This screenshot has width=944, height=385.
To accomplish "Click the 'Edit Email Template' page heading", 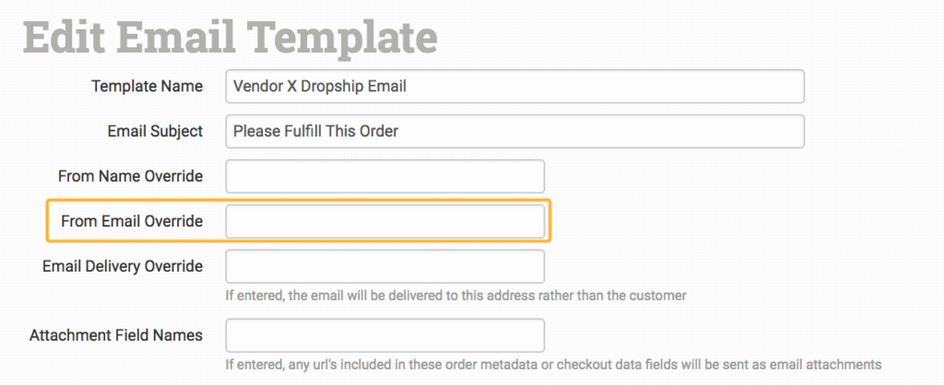I will (x=230, y=35).
